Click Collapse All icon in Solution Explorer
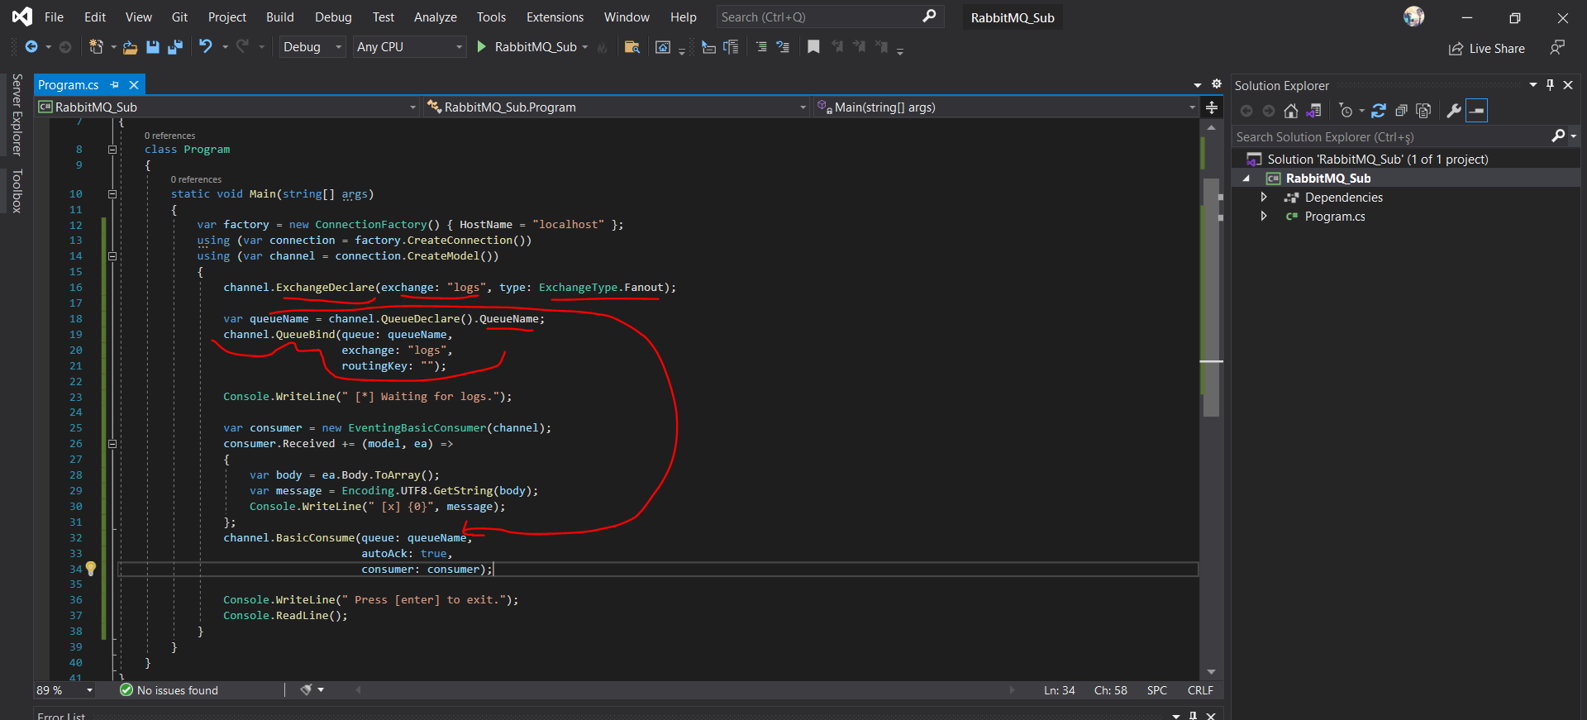The width and height of the screenshot is (1587, 720). point(1401,111)
